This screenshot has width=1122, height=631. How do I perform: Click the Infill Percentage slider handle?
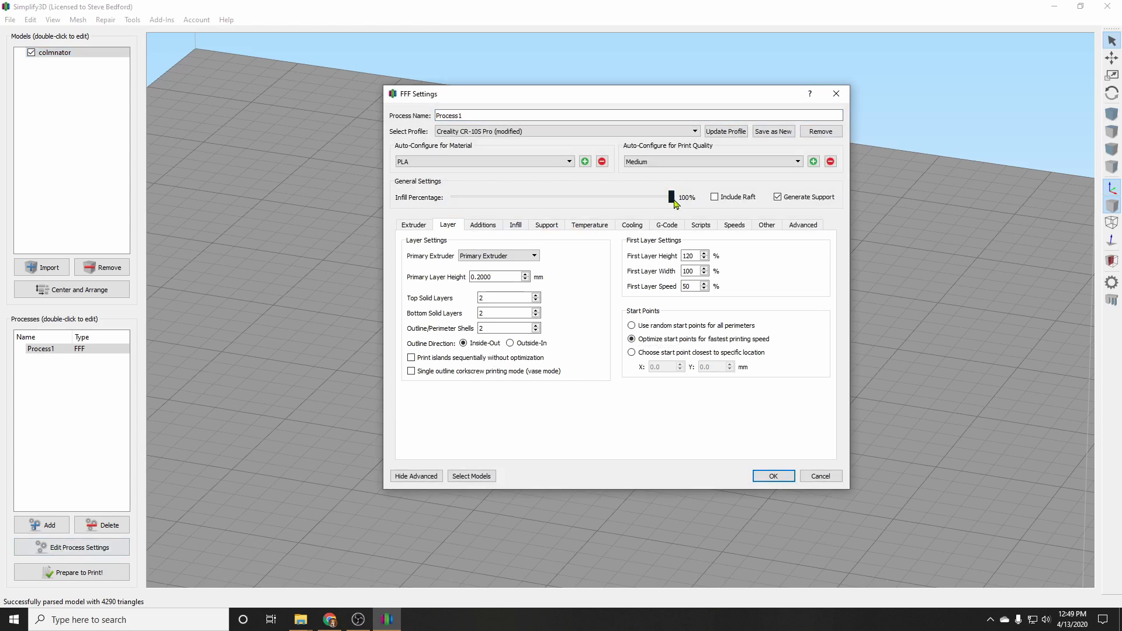point(671,197)
